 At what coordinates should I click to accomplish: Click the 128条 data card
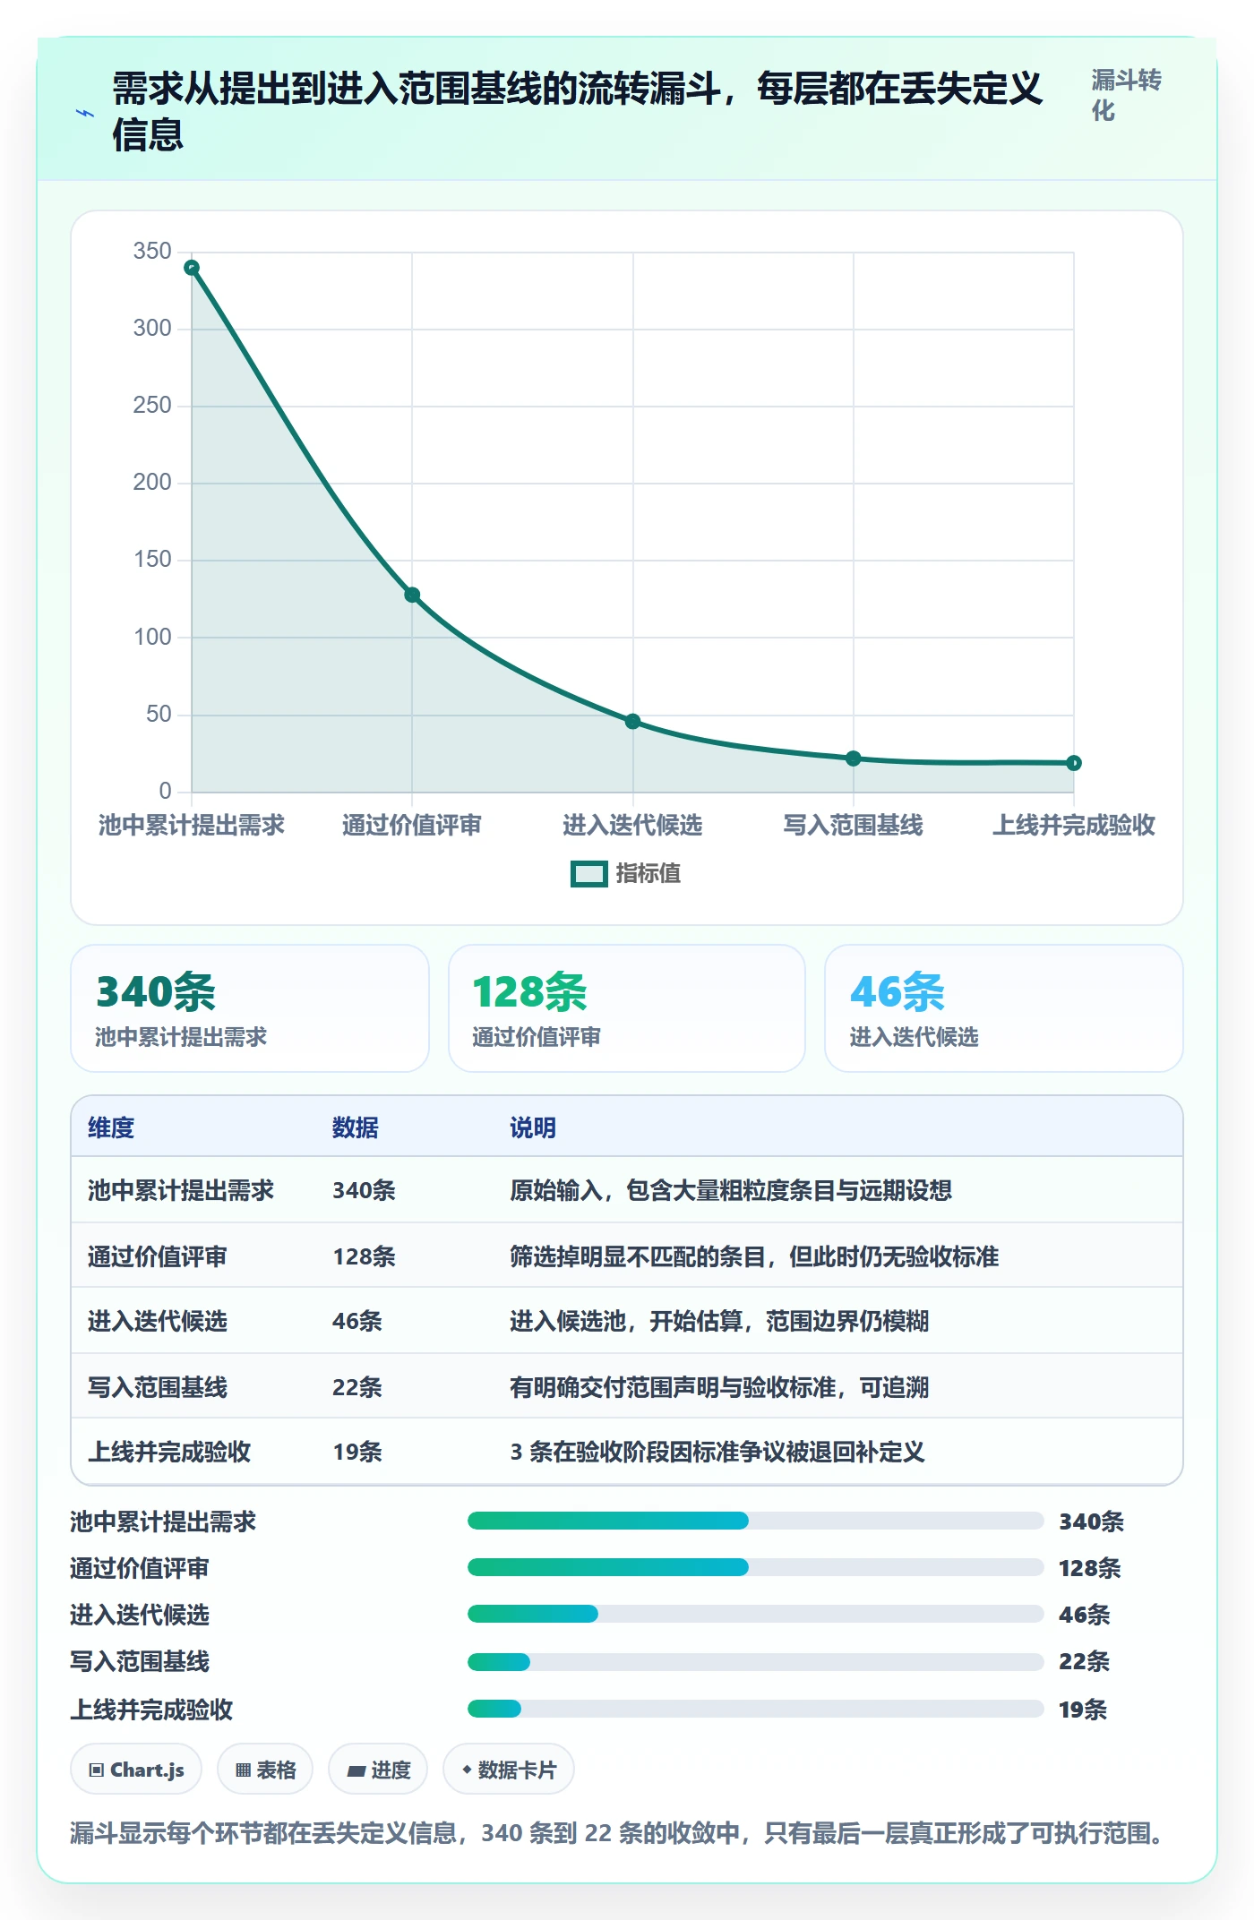pos(627,1008)
